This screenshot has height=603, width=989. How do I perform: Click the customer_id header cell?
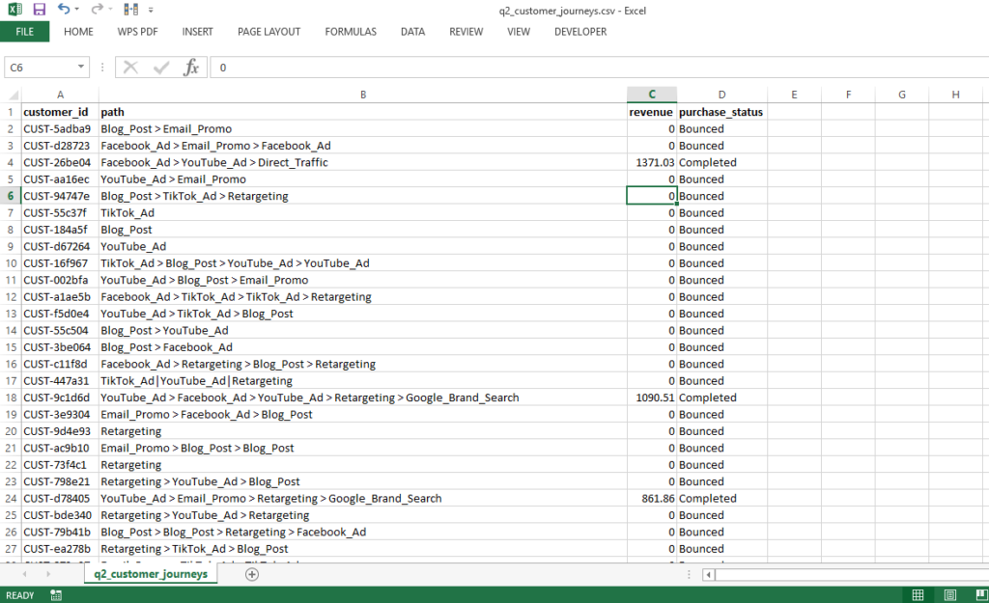click(60, 112)
